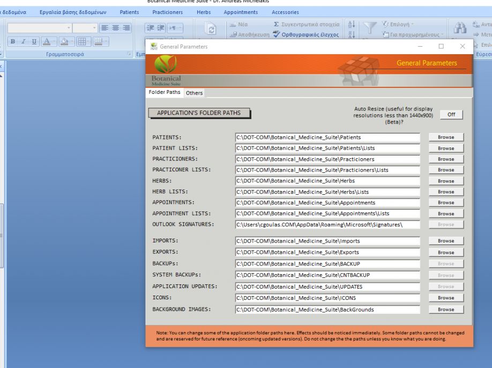Click the sort ascending icon

point(352,24)
